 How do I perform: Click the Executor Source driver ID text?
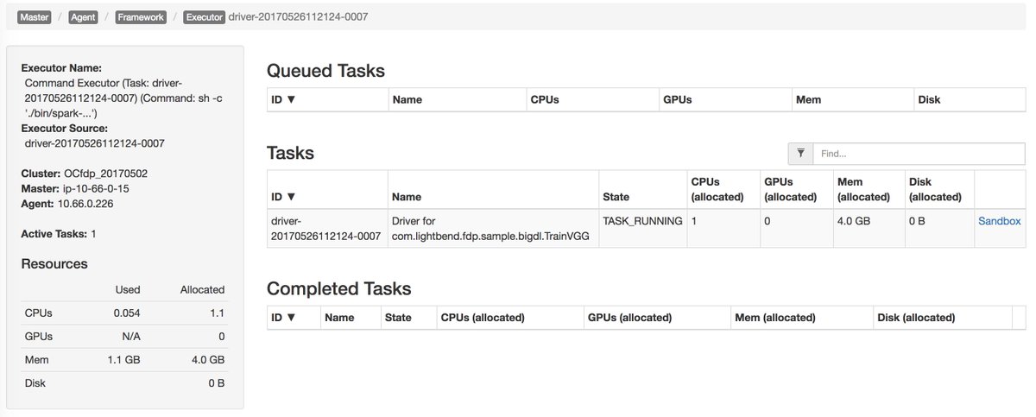pos(95,143)
